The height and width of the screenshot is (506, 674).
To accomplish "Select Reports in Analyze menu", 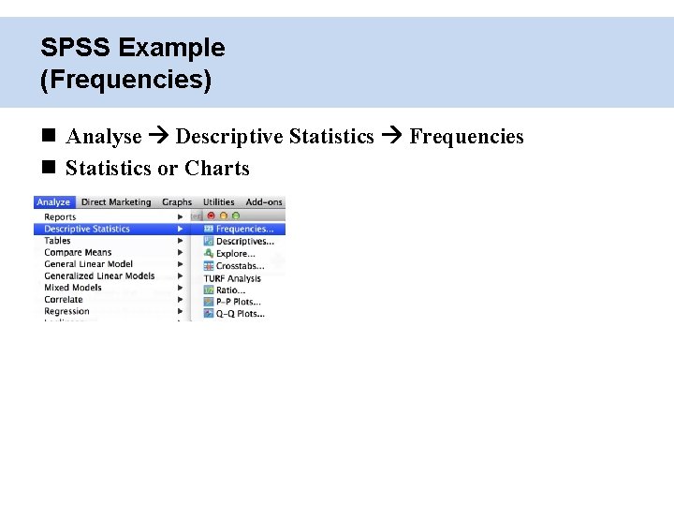I will 111,216.
